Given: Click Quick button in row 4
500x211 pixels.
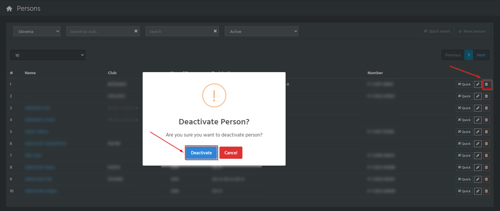Looking at the screenshot, I should tap(464, 120).
